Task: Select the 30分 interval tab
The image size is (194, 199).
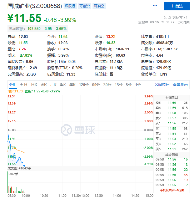Action: [x=107, y=85]
